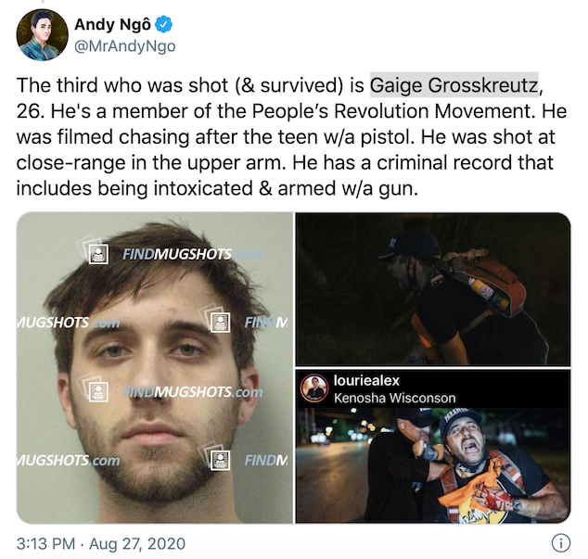Click the louriealex username text
The width and height of the screenshot is (588, 559).
tap(366, 380)
